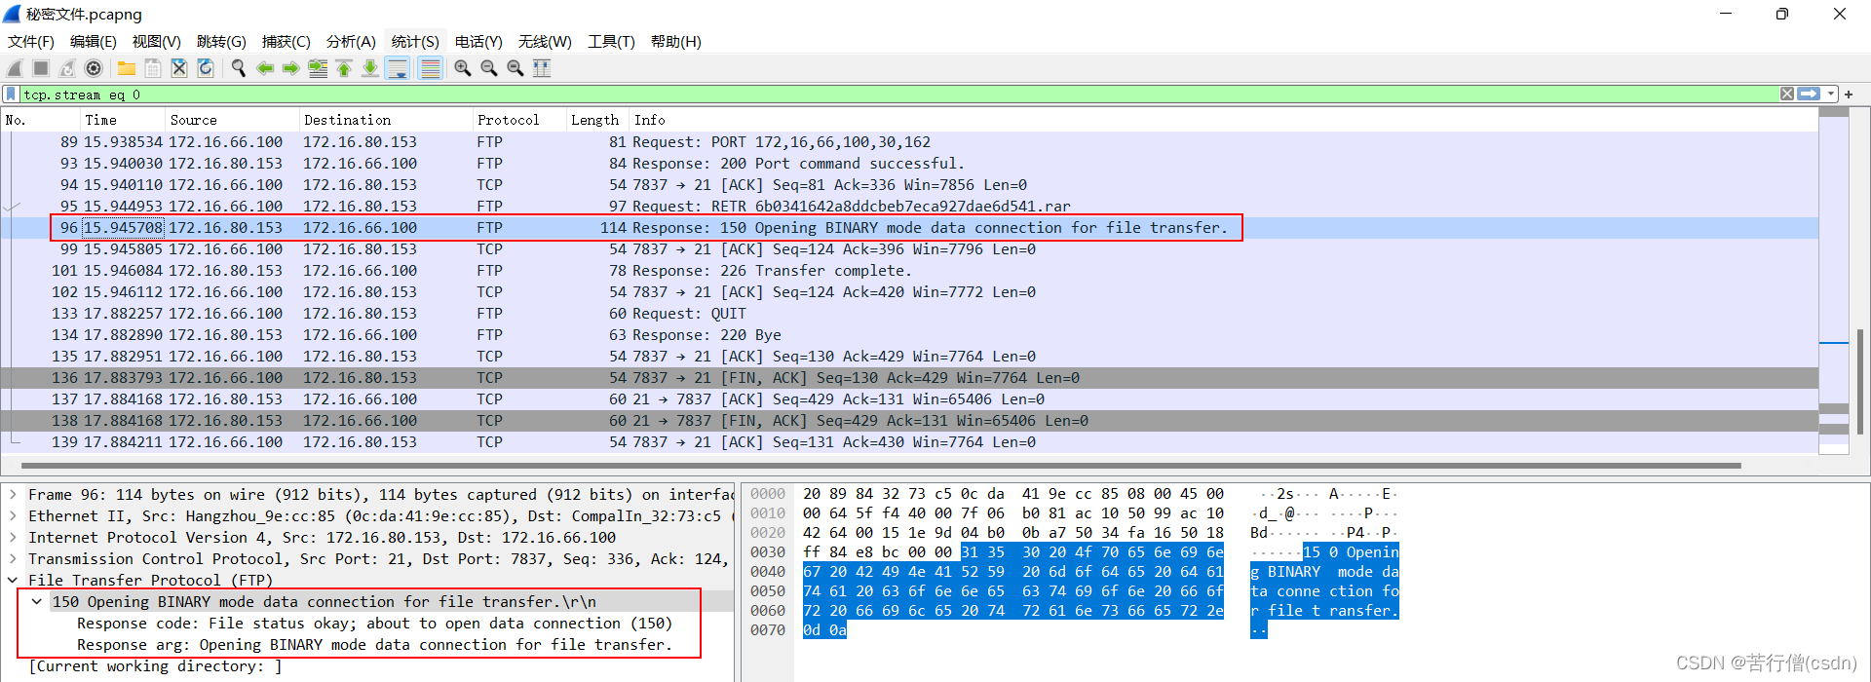Screen dimensions: 1871x682
Task: Sort by Info column header
Action: tap(1223, 120)
